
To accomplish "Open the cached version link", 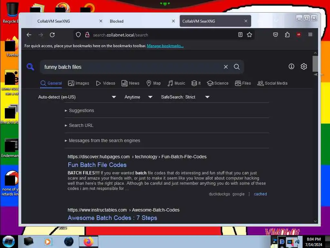I will [x=260, y=194].
